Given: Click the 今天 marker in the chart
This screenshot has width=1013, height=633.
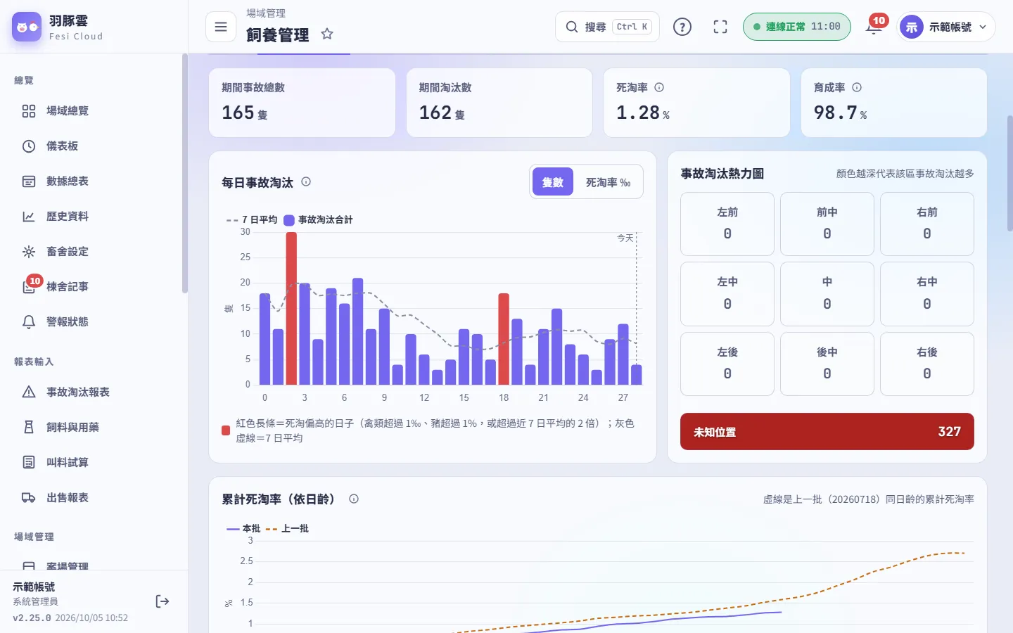Looking at the screenshot, I should [x=625, y=238].
